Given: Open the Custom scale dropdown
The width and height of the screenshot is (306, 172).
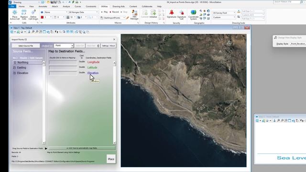Looking at the screenshot, I should coord(224,17).
